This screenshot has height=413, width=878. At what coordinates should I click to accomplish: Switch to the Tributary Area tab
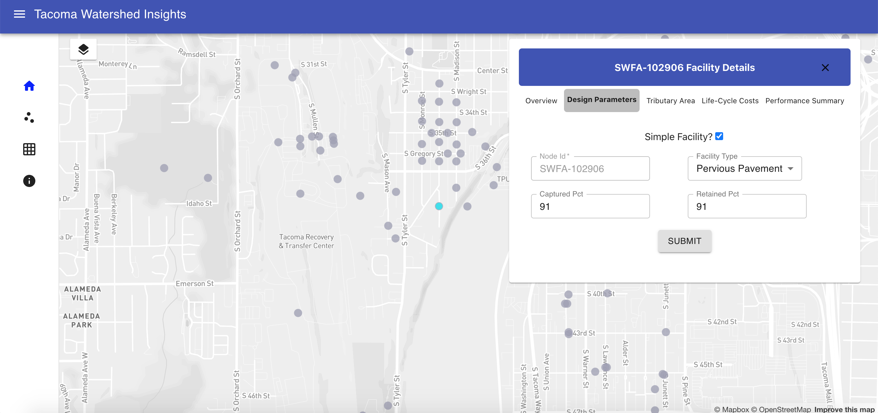click(670, 101)
